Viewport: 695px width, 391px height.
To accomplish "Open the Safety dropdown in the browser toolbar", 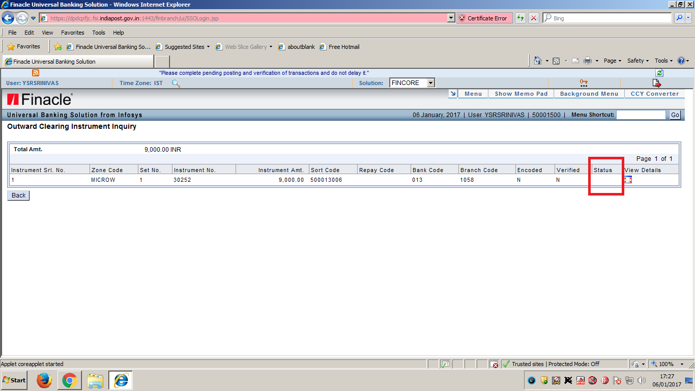I will coord(638,60).
